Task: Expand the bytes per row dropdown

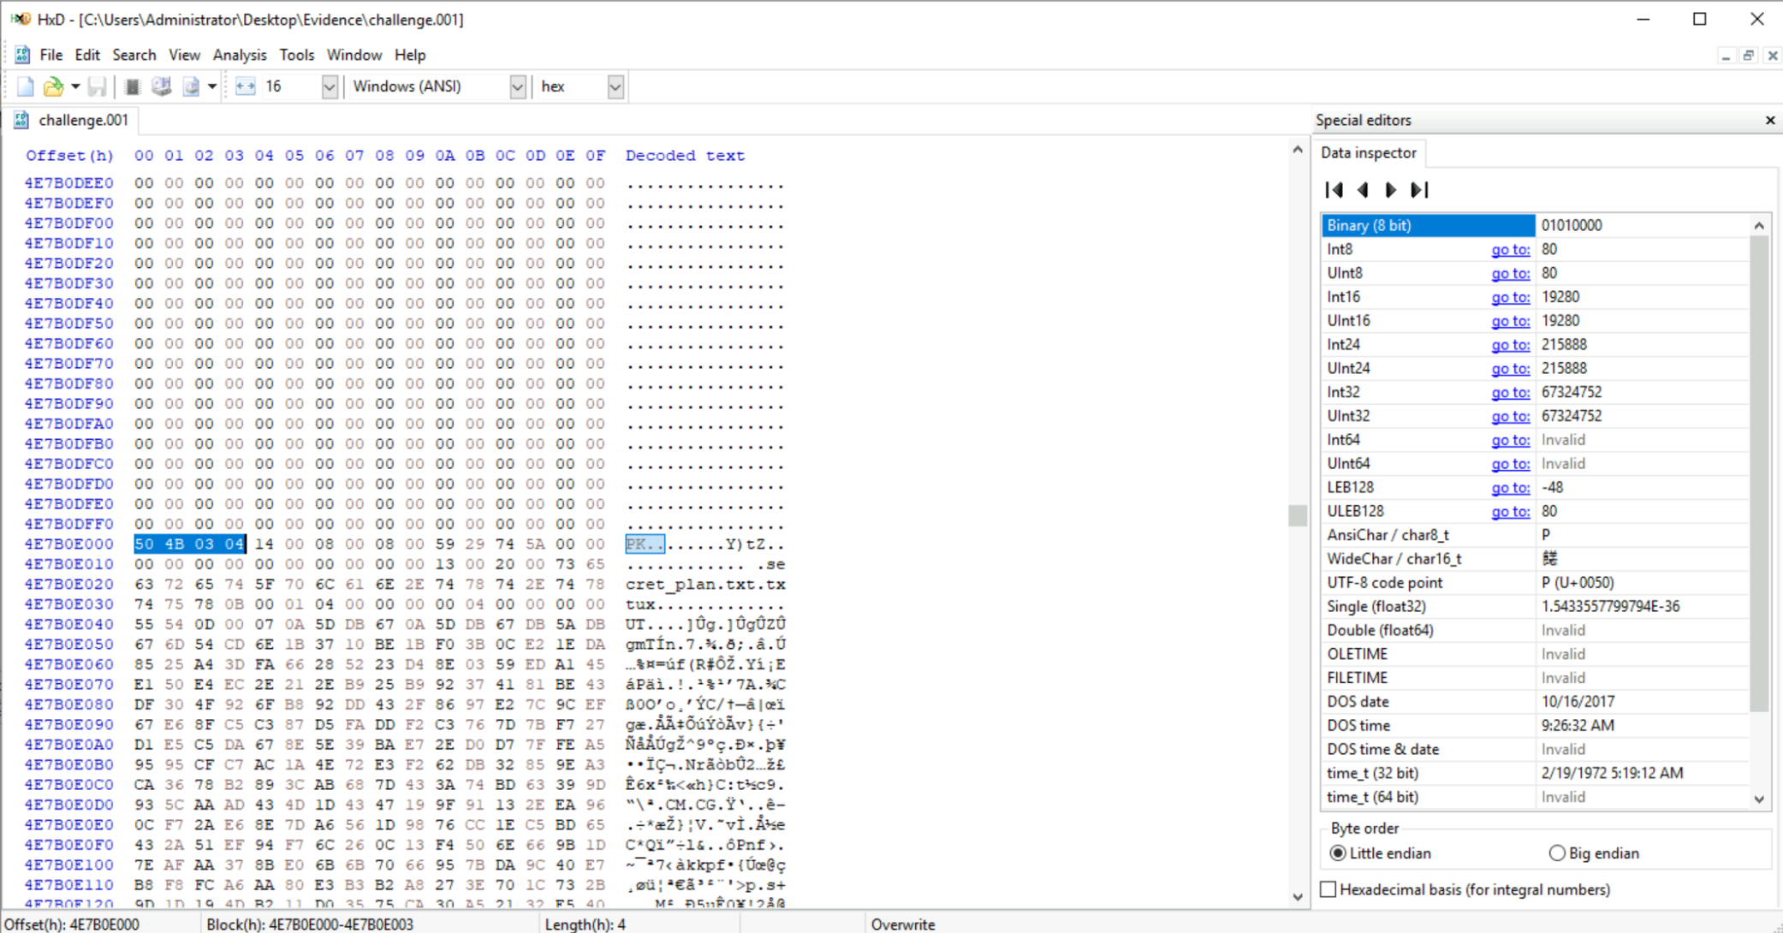Action: (x=329, y=86)
